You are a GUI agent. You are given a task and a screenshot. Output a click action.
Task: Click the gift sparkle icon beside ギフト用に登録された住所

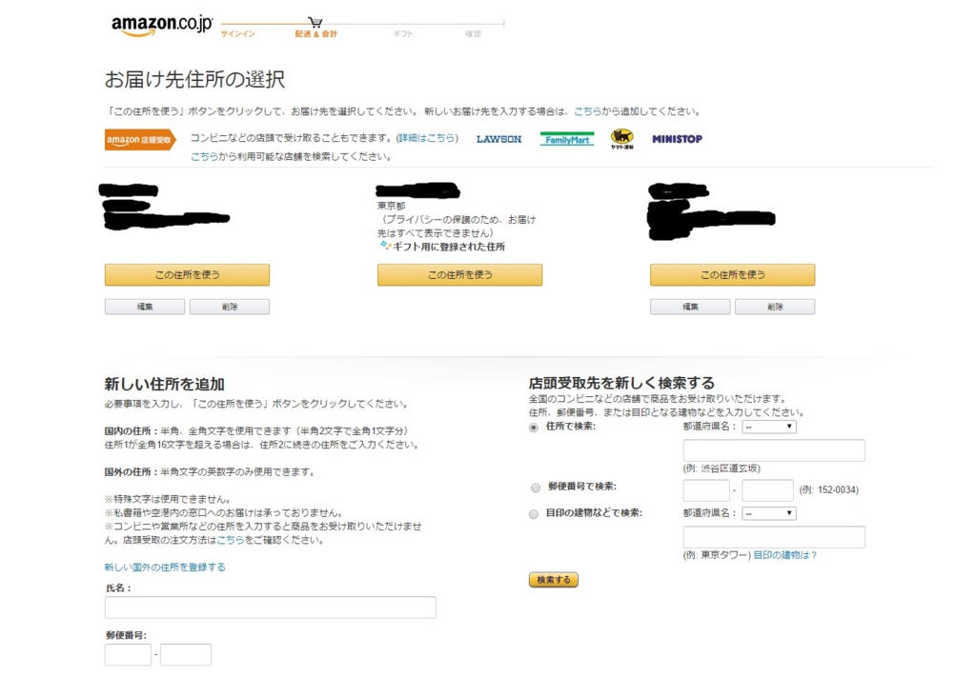385,246
